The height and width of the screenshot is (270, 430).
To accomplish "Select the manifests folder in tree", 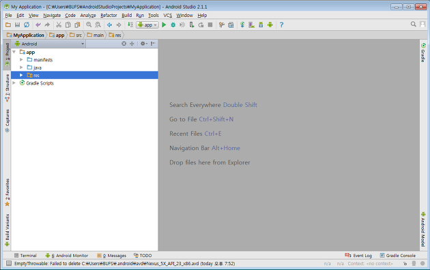I will 43,60.
